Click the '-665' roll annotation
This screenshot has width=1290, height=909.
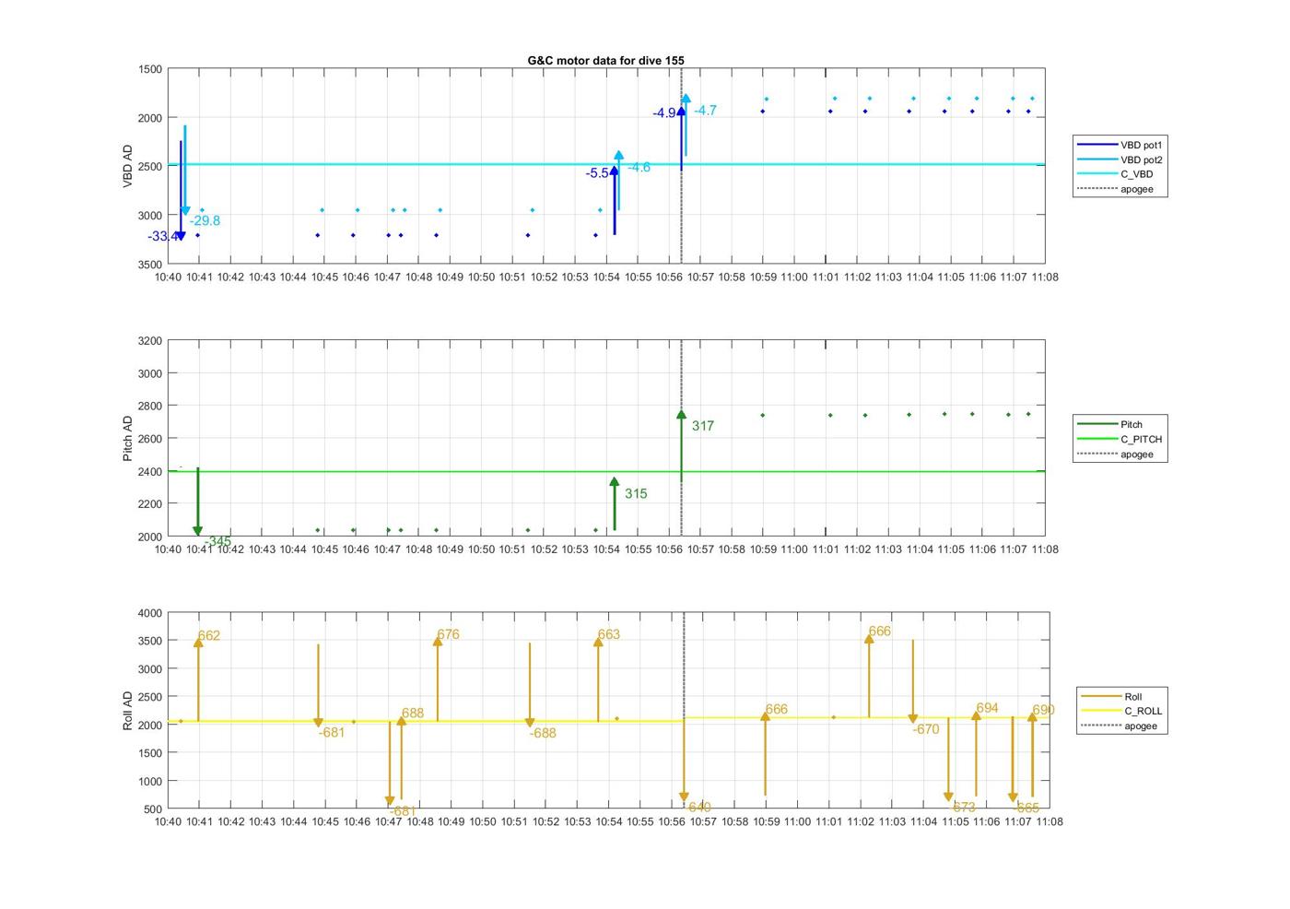click(x=1026, y=808)
